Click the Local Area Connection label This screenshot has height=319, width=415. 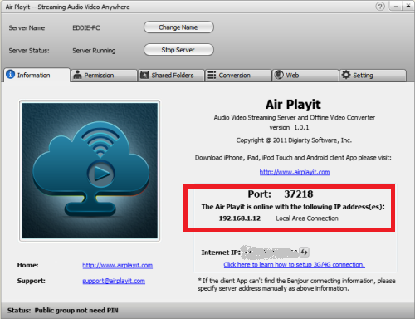coord(307,218)
